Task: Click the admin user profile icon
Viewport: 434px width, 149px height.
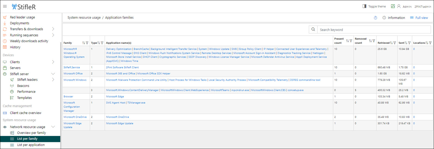Action: coord(399,6)
